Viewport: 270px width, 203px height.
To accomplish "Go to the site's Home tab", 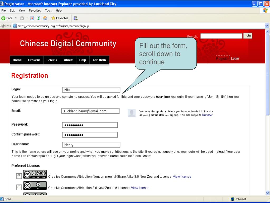I will click(x=17, y=60).
